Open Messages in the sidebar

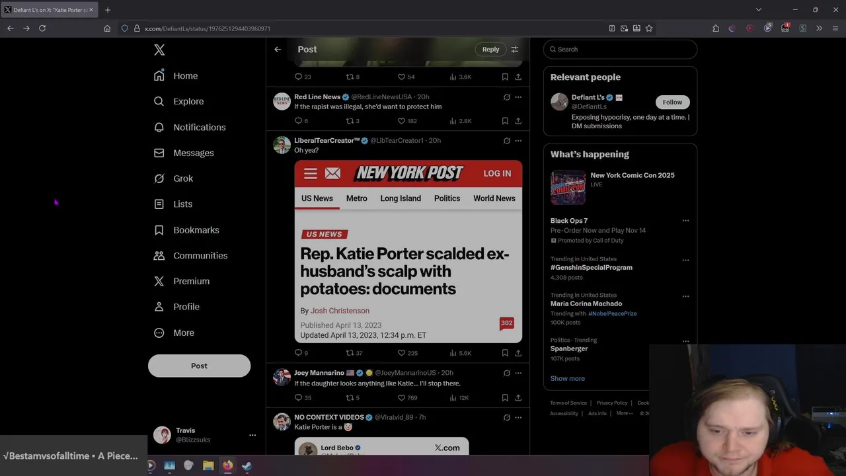click(x=184, y=153)
